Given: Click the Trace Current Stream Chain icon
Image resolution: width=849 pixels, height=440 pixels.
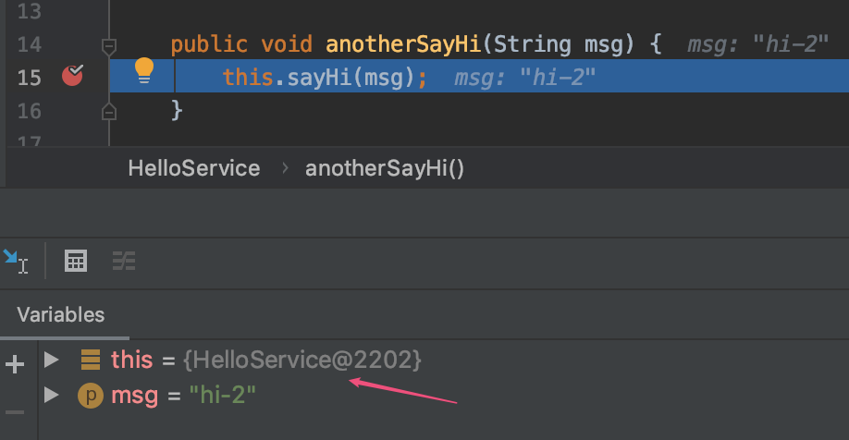Looking at the screenshot, I should pos(124,262).
